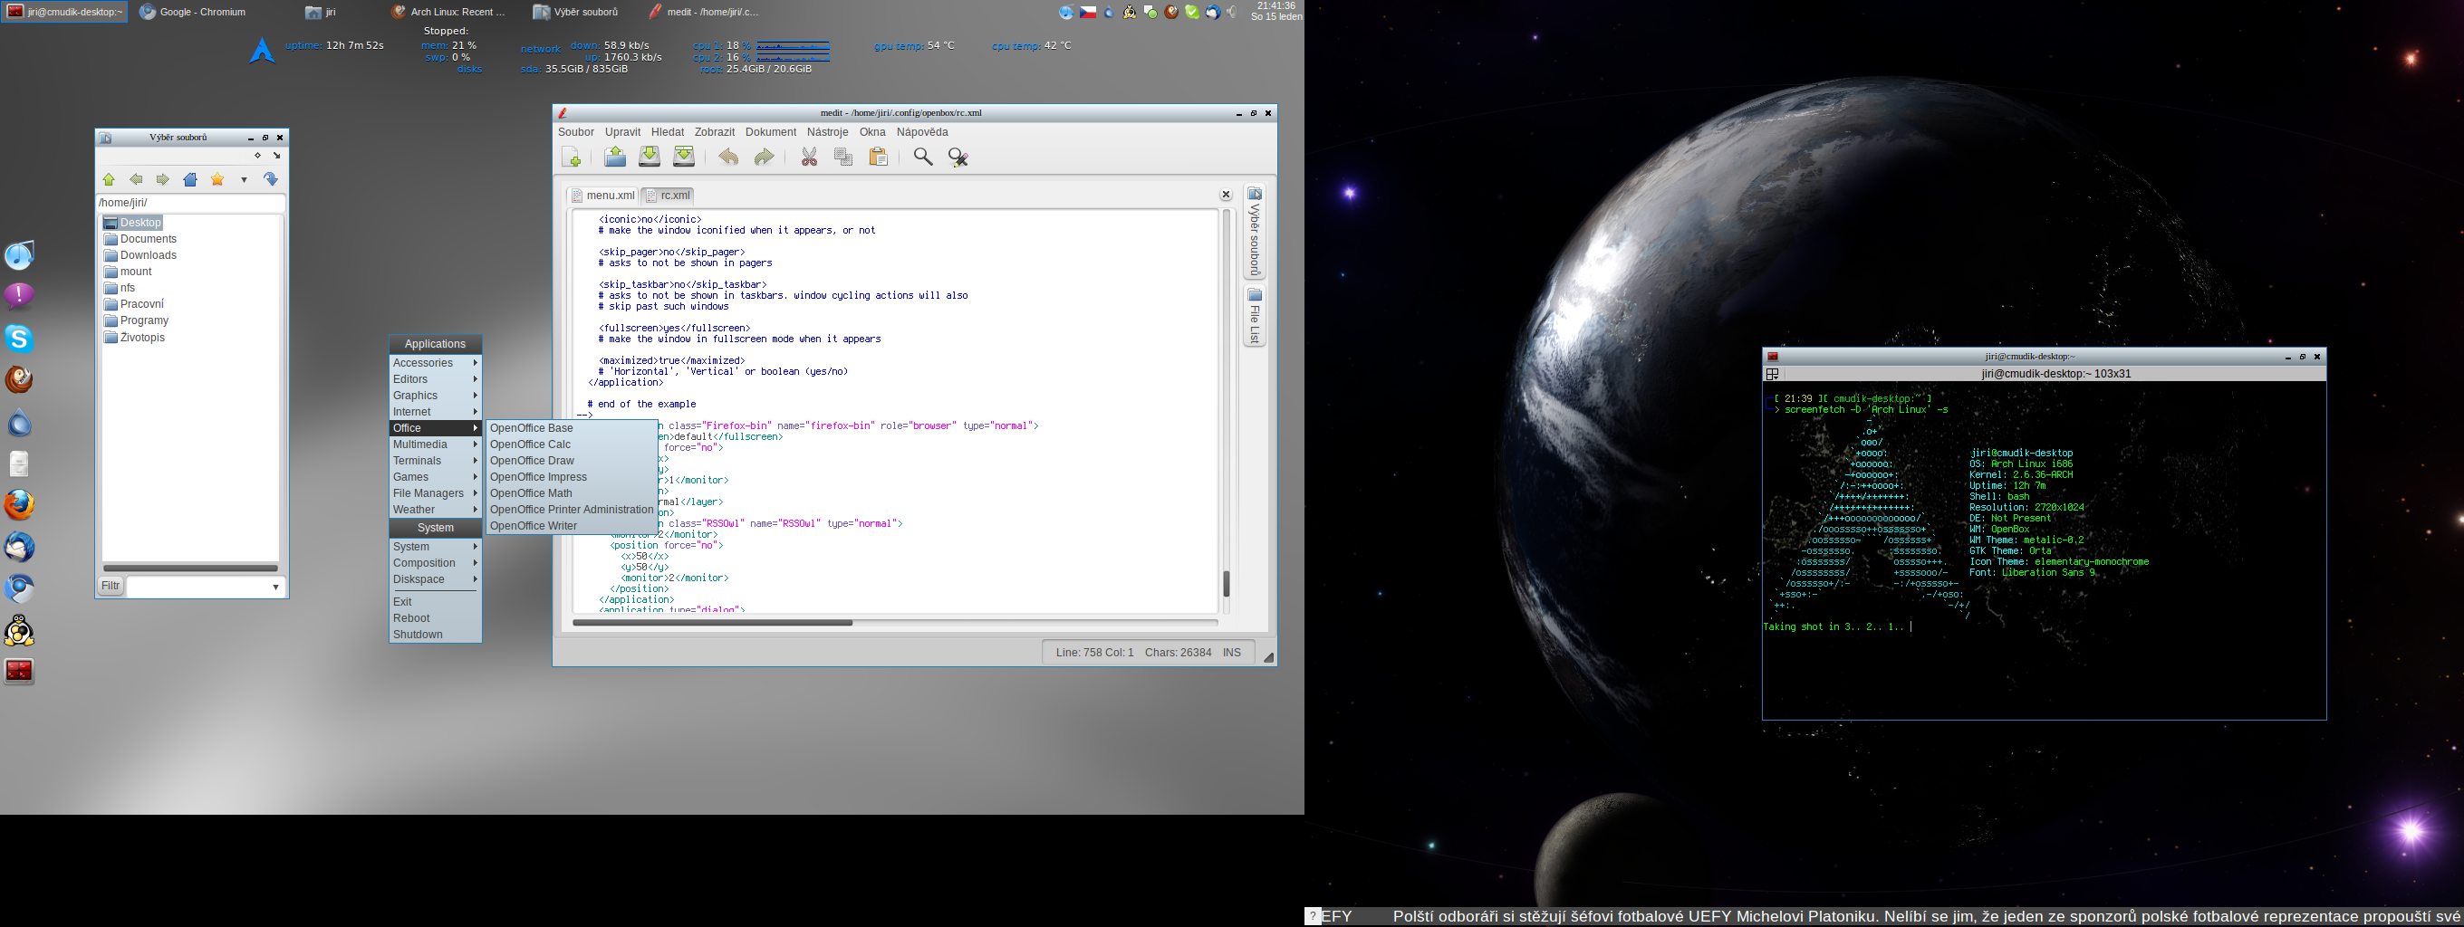Screen dimensions: 2464x927
Task: Click the volume speaker tray icon
Action: pos(1232,13)
